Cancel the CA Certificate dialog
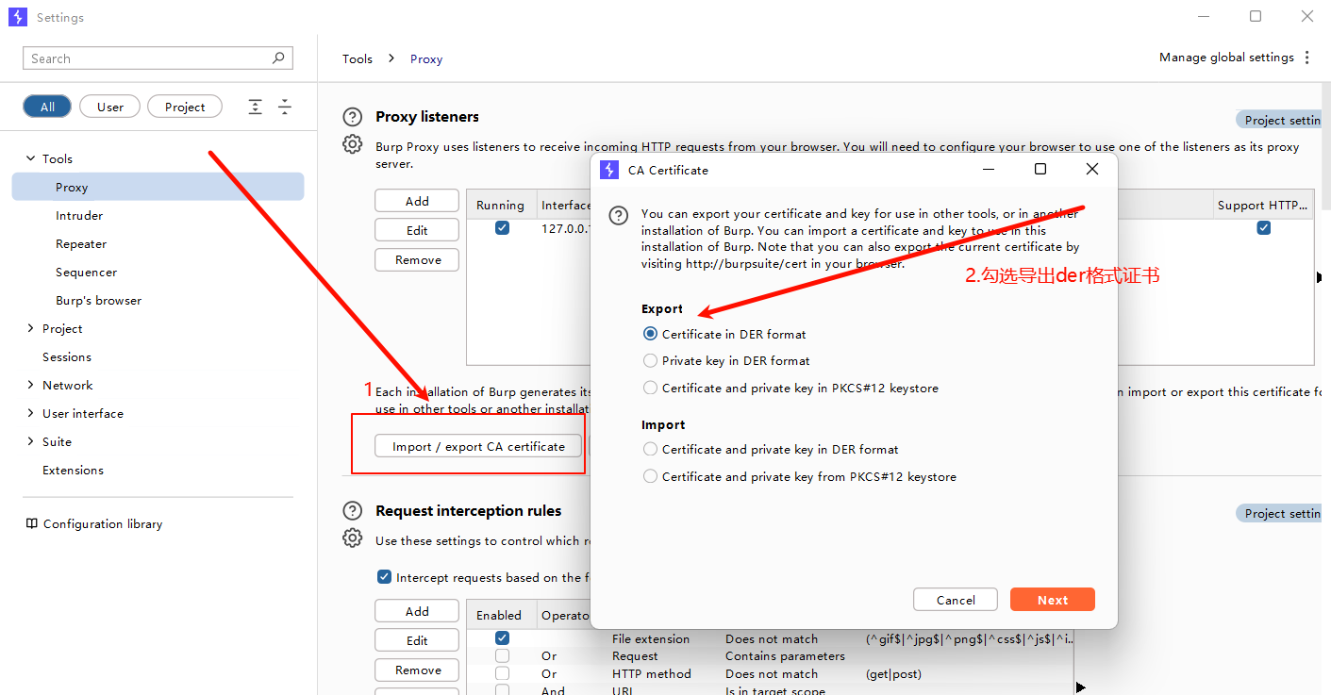1331x695 pixels. click(956, 600)
